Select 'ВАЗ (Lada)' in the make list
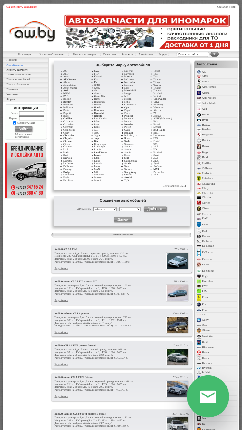242x430 pixels. coord(160,130)
